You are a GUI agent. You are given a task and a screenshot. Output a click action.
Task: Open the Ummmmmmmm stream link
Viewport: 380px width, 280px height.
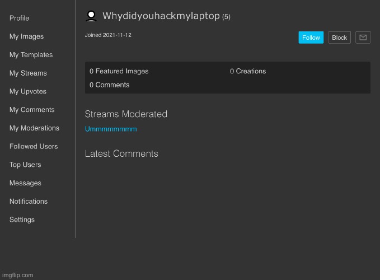[x=111, y=129]
